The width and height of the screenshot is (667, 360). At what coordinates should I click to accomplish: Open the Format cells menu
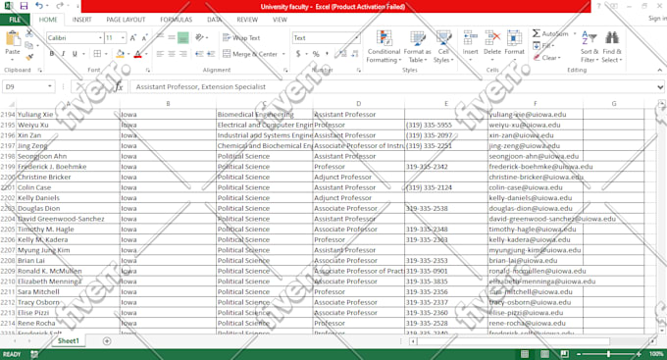pos(514,45)
